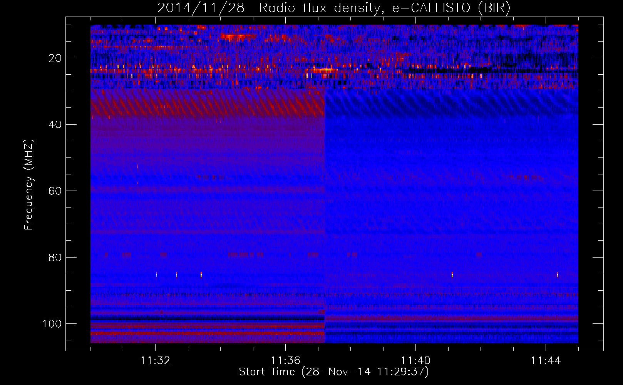Click the 'Frequency (MHZ)' y-axis label
Image resolution: width=623 pixels, height=385 pixels.
pyautogui.click(x=29, y=185)
